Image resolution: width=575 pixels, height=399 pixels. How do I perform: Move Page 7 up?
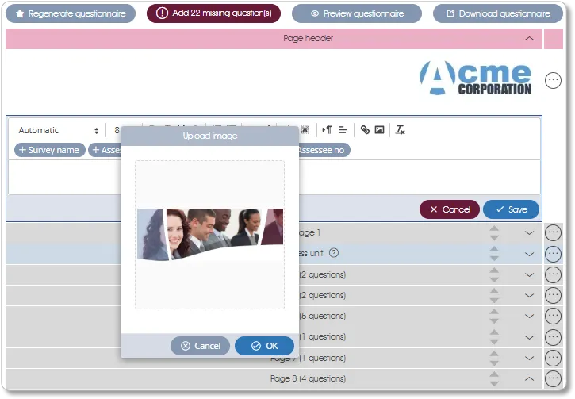[x=494, y=354]
